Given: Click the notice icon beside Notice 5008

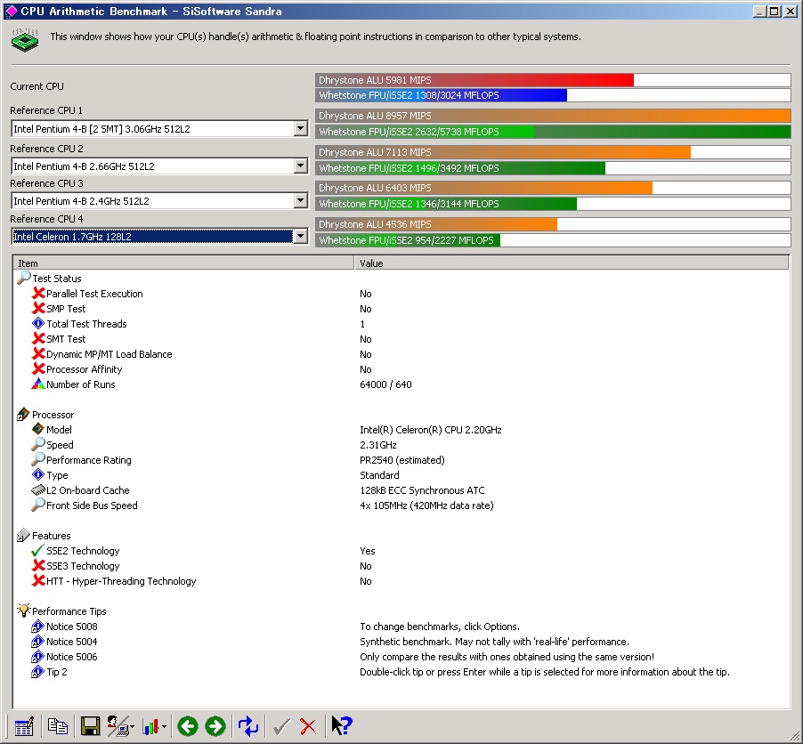Looking at the screenshot, I should 37,626.
